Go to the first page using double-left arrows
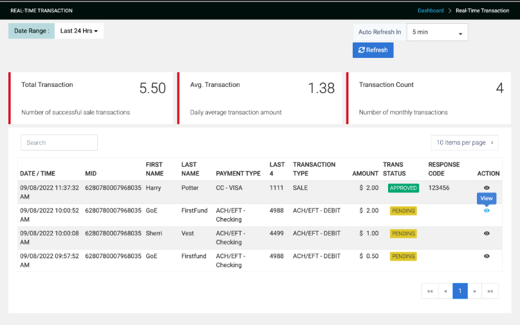This screenshot has height=325, width=520. coord(429,291)
